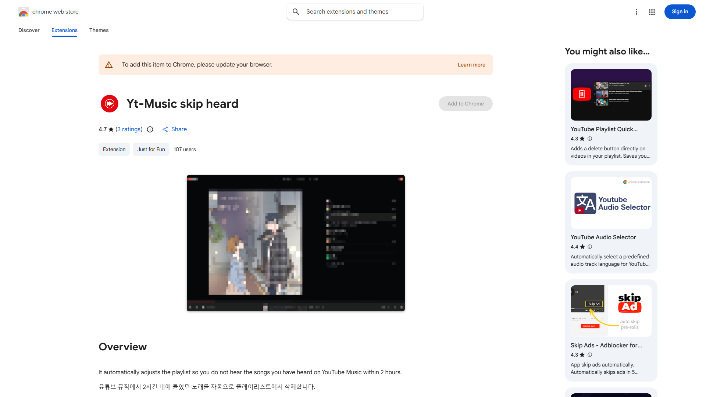706x397 pixels.
Task: Open the more options three-dot menu
Action: pos(637,11)
